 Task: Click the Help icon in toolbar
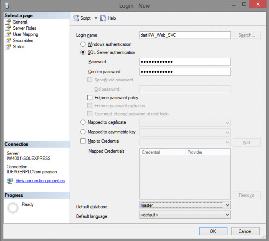click(103, 18)
